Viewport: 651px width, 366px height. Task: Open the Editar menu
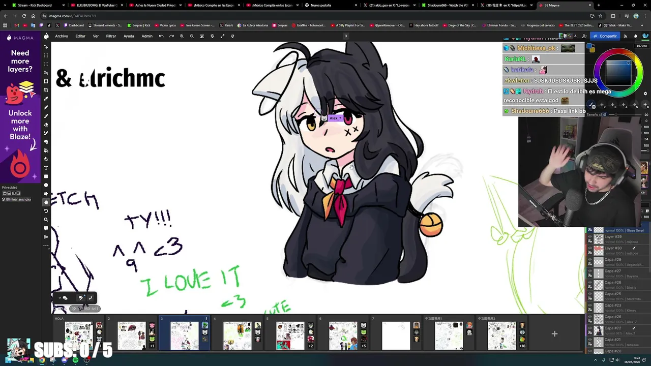(x=80, y=36)
